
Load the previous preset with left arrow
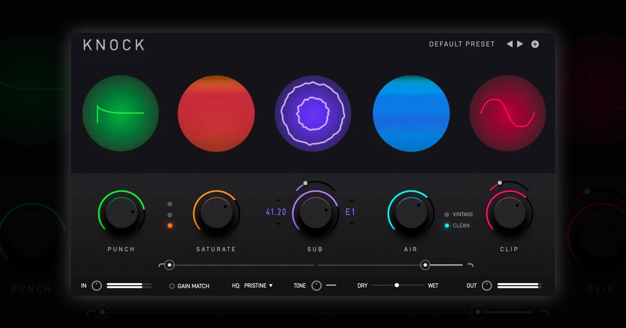pos(510,44)
